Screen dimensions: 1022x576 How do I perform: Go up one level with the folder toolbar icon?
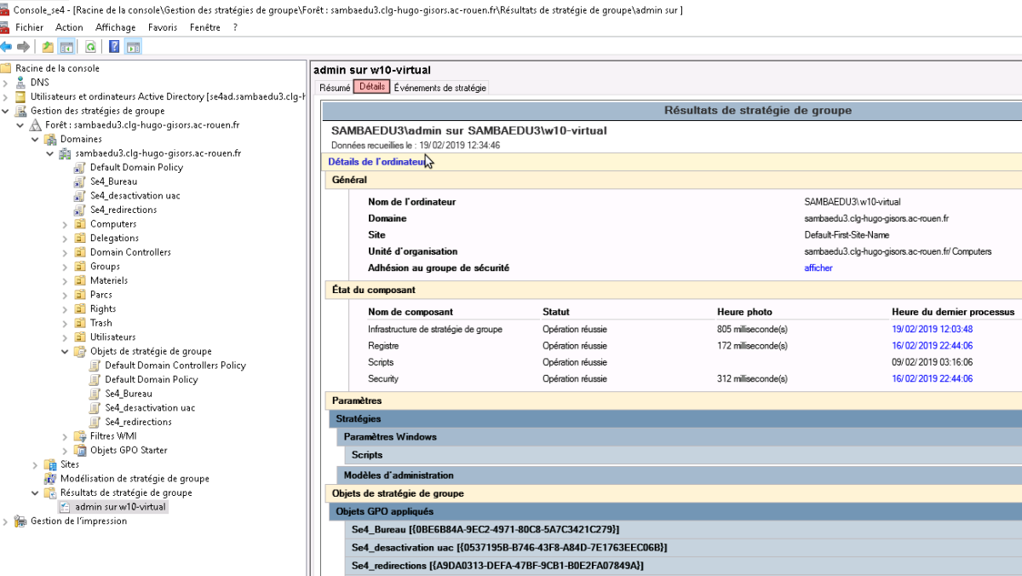(49, 46)
